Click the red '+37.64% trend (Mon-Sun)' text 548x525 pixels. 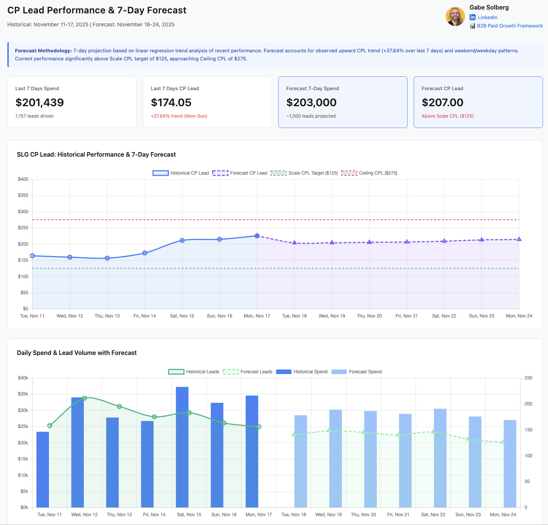(179, 116)
